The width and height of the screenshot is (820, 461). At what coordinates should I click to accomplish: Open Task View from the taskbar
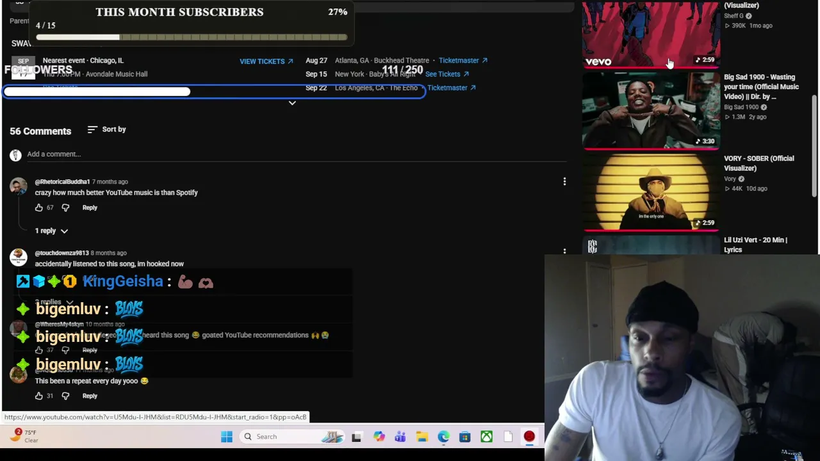(x=356, y=437)
